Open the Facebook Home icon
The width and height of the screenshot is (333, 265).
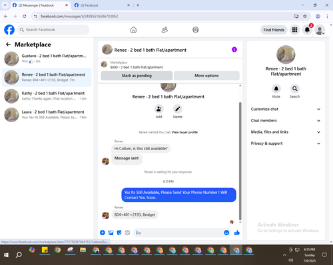click(x=133, y=30)
